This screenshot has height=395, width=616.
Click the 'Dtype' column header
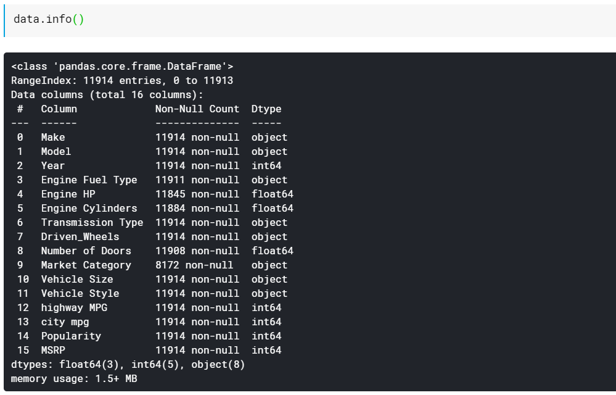(x=266, y=109)
